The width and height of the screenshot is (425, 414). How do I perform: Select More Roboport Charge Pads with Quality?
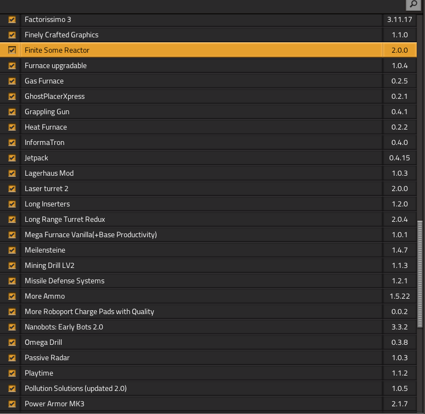pos(89,312)
